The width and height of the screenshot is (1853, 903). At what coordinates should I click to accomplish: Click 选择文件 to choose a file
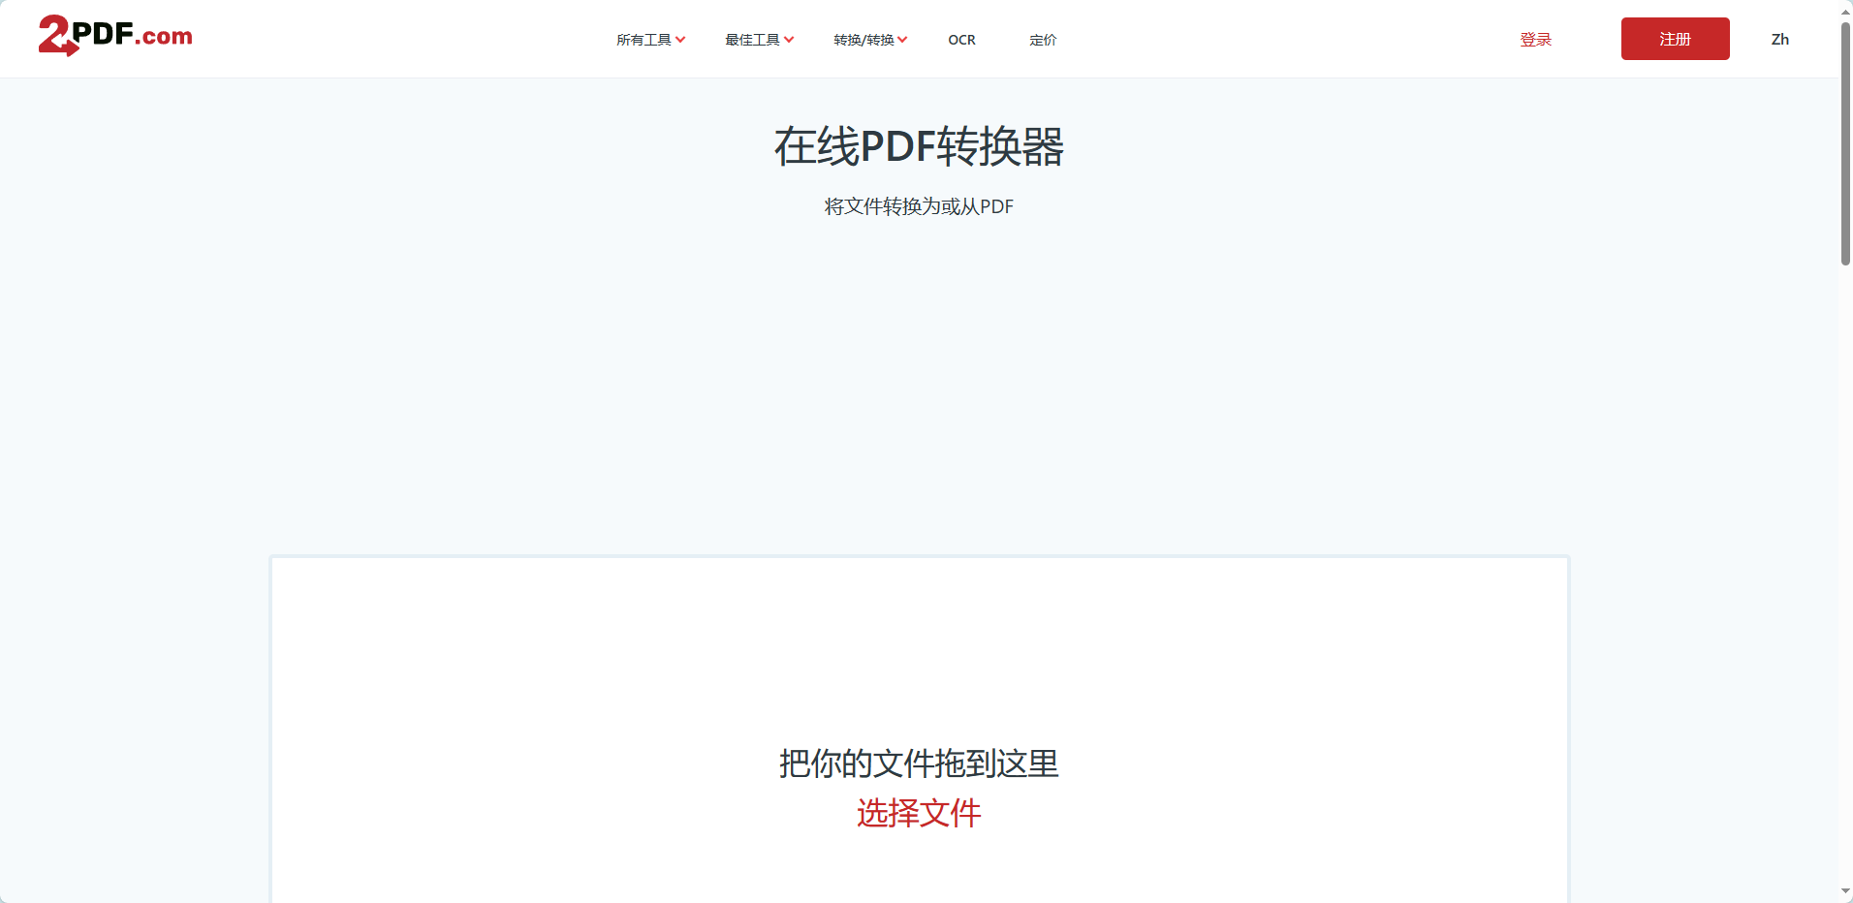click(918, 814)
